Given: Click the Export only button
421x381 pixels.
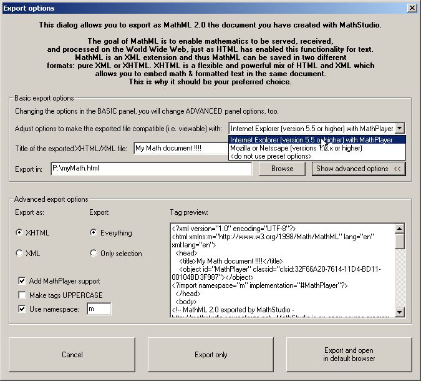Looking at the screenshot, I should pos(211,355).
